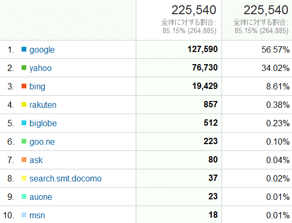
Task: Click the orange swatch beside ask
Action: tap(24, 160)
